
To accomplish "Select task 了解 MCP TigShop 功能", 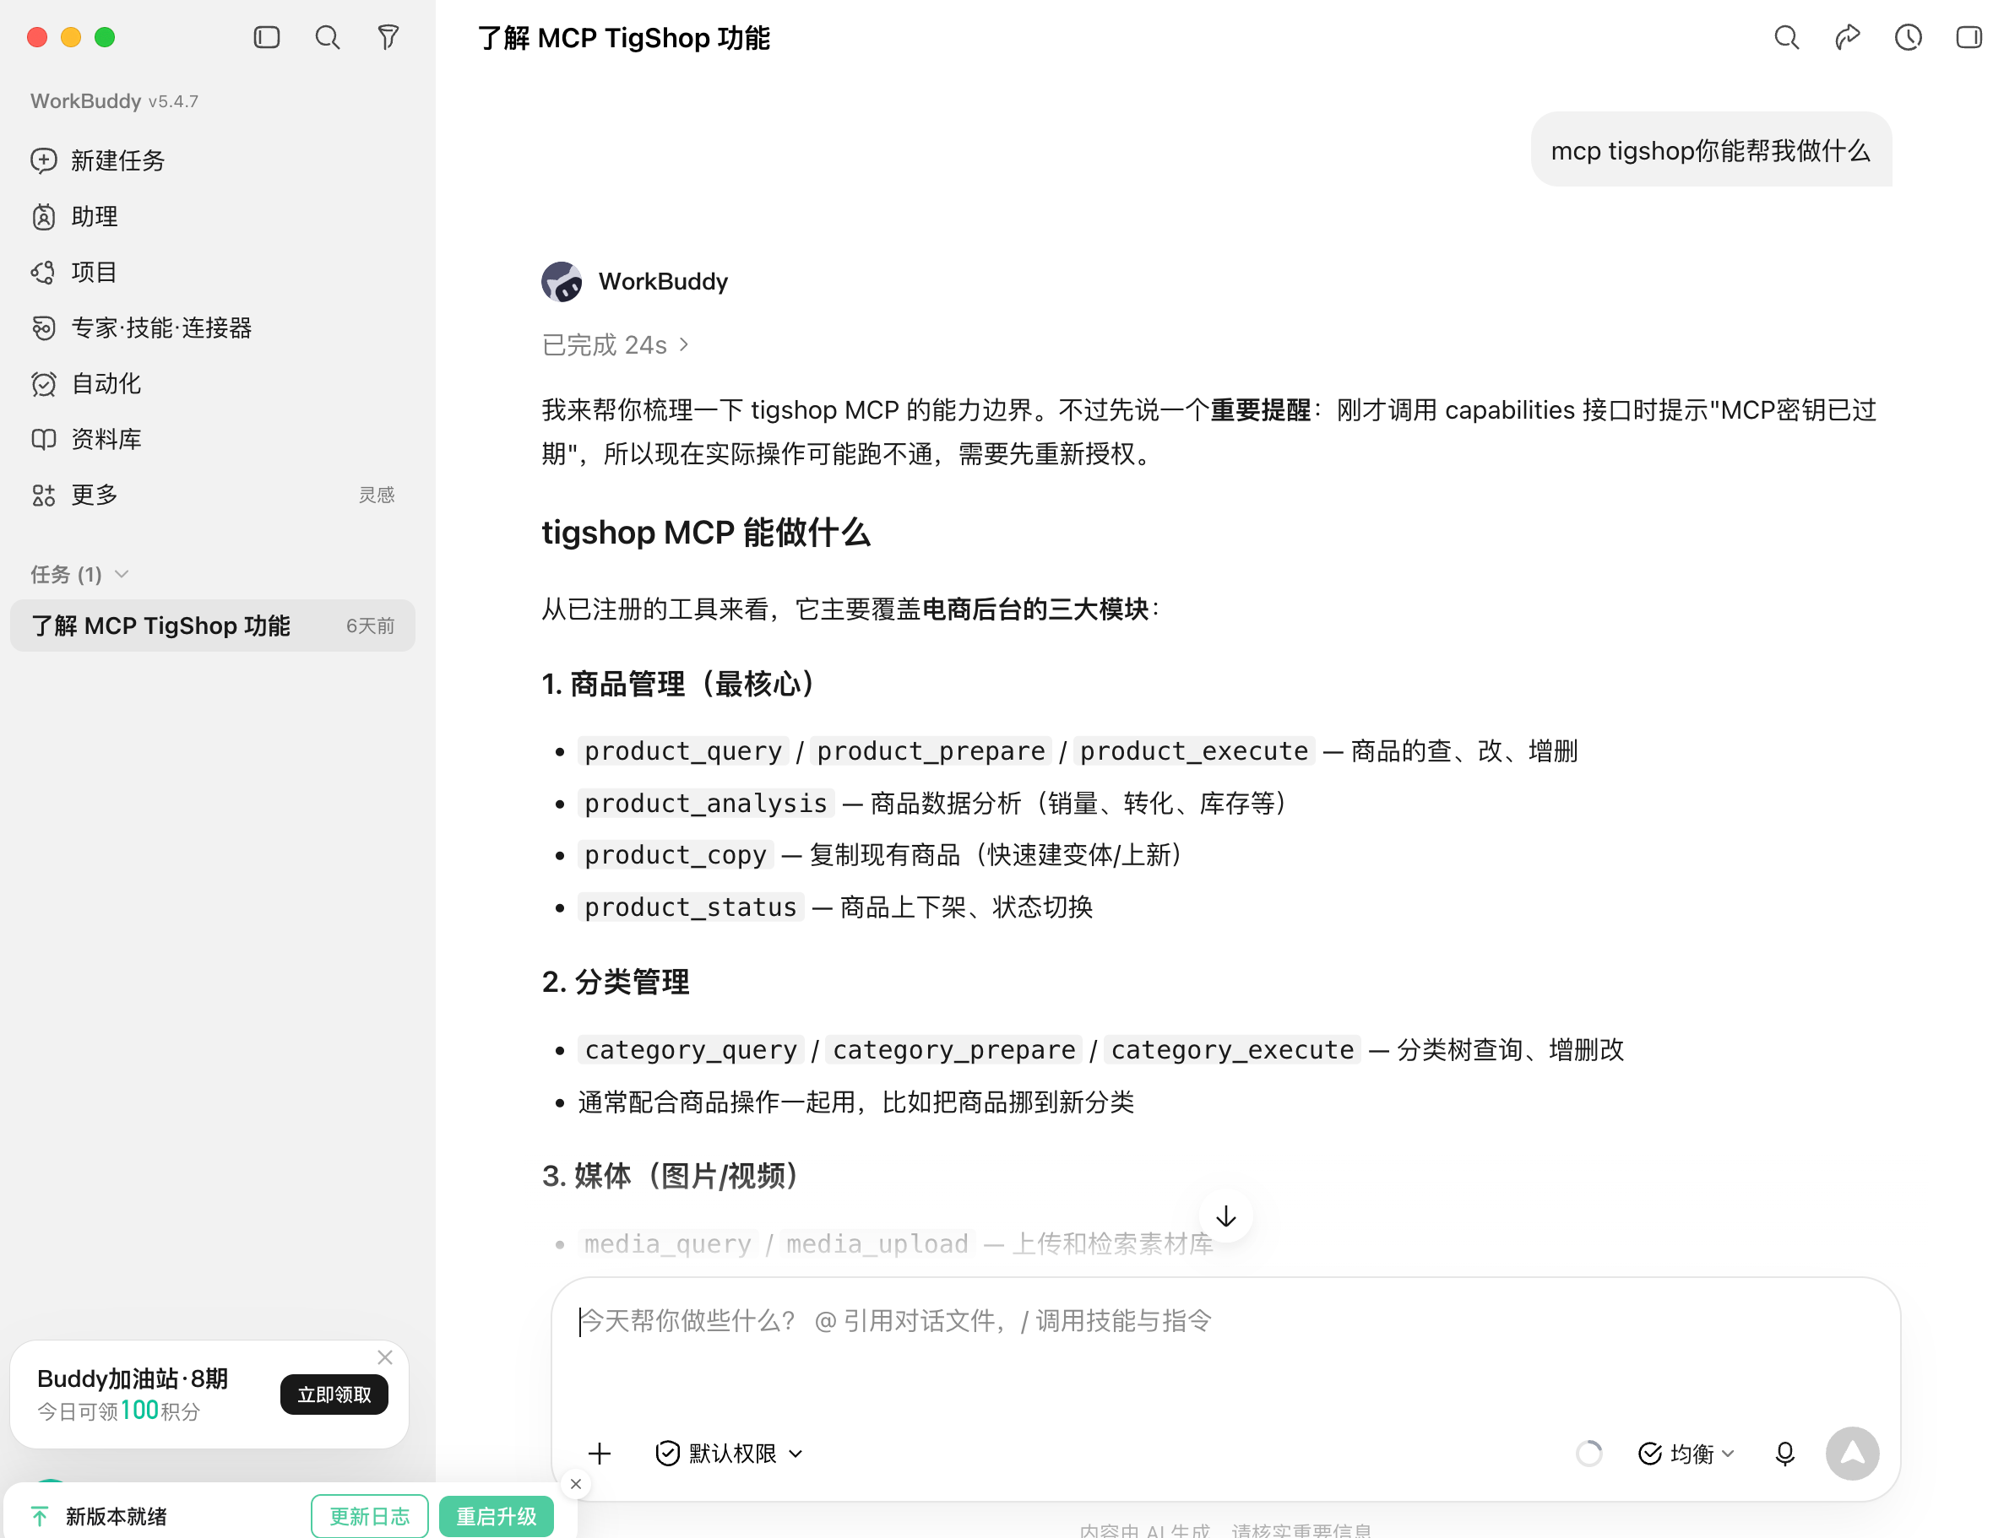I will [x=213, y=625].
